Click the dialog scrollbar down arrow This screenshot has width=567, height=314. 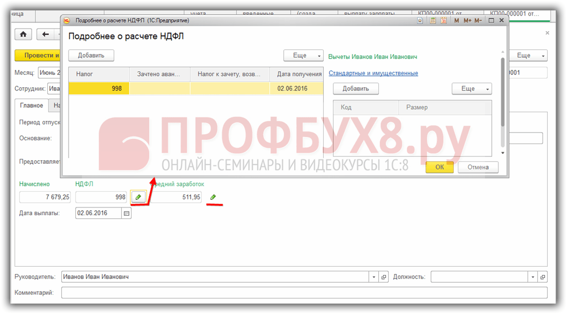pos(502,153)
